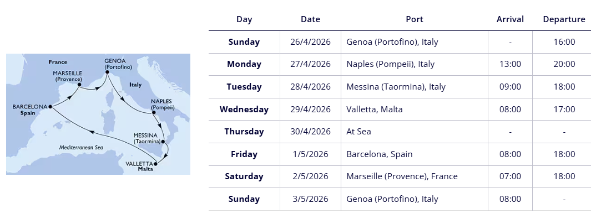Click the Wednesday day cell
Screen dimensions: 591x224
click(244, 110)
